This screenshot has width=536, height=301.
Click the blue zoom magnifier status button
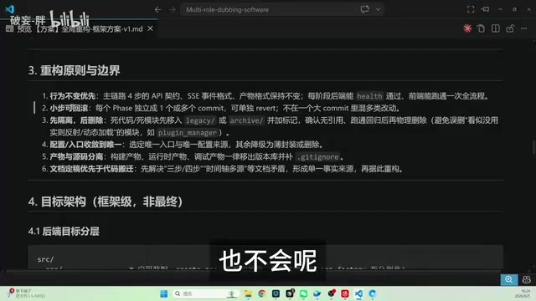pos(508,279)
